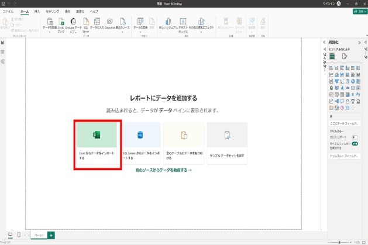Select the stacked bar chart visual
Image resolution: width=368 pixels, height=245 pixels.
point(331,68)
